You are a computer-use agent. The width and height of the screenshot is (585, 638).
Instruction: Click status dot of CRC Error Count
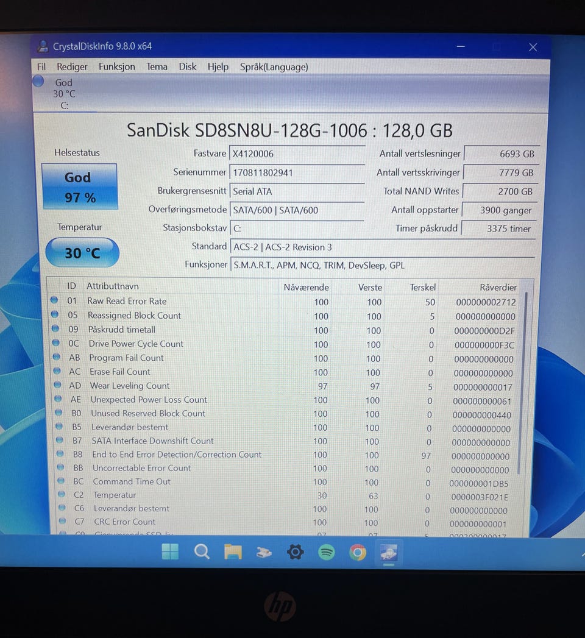click(x=62, y=520)
